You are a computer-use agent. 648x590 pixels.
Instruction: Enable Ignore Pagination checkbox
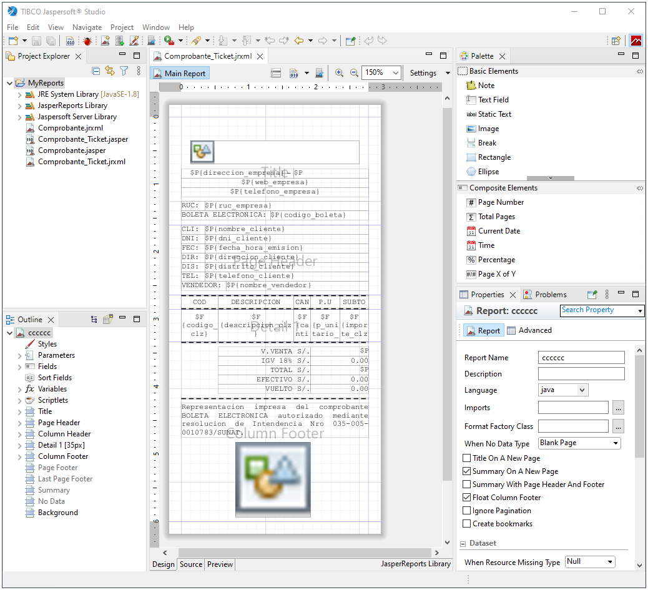[466, 511]
